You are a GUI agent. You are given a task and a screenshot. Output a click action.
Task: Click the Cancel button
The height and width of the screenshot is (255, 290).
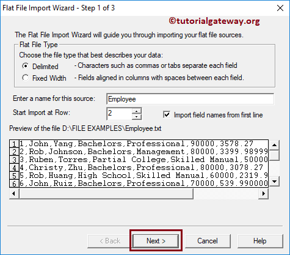(208, 241)
